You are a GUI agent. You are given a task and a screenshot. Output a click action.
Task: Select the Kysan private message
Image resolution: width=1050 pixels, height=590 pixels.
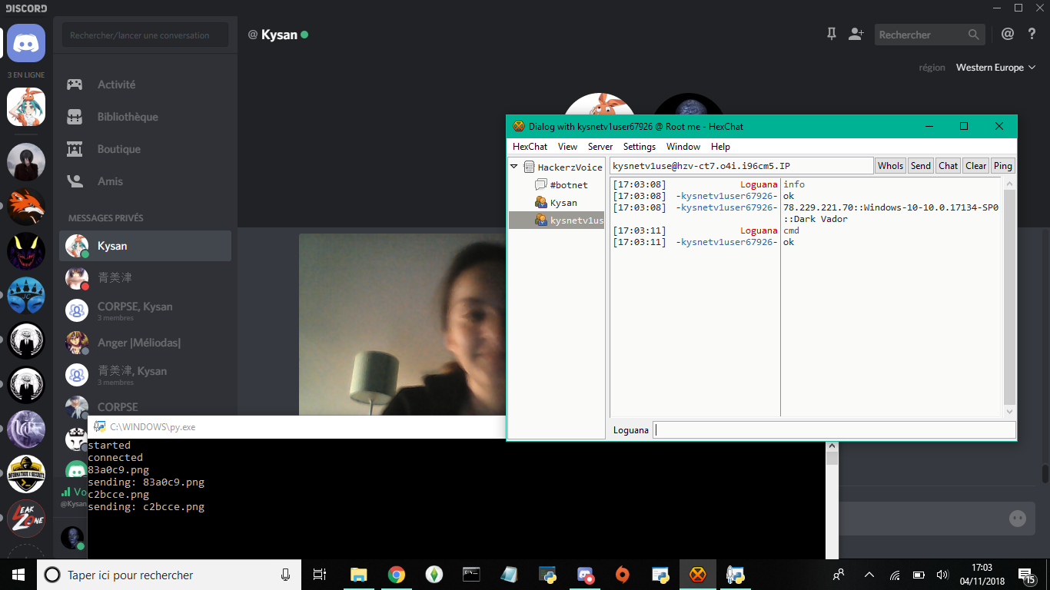click(x=145, y=246)
